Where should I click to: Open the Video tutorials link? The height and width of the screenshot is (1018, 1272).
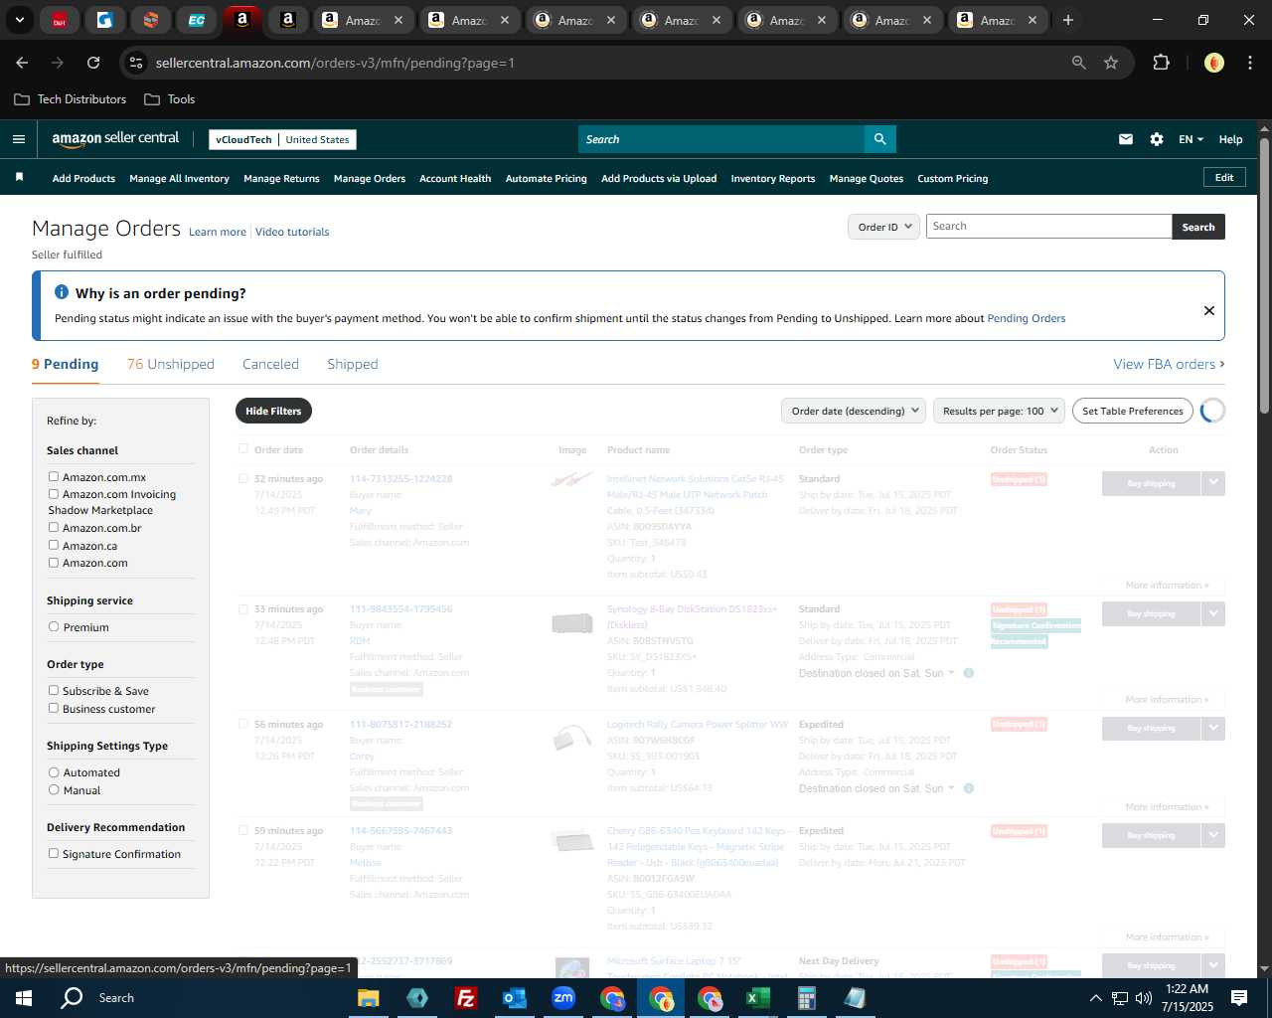tap(292, 232)
